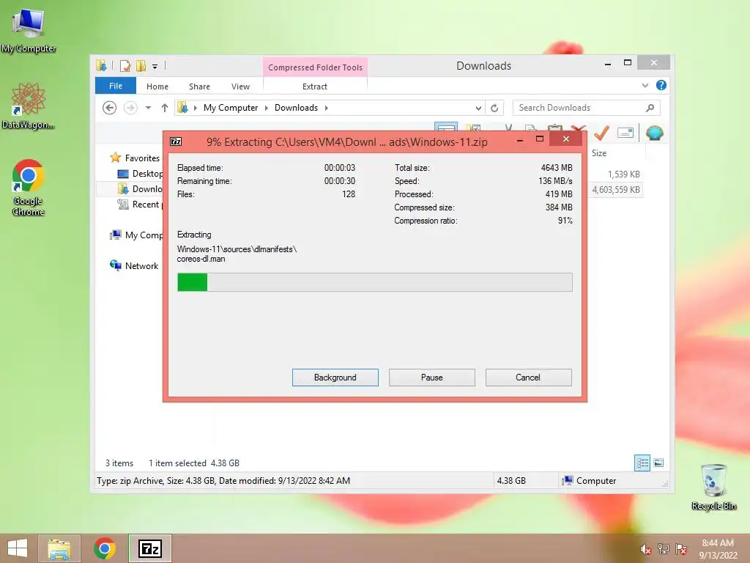Select Downloads in navigation pane

pyautogui.click(x=141, y=188)
